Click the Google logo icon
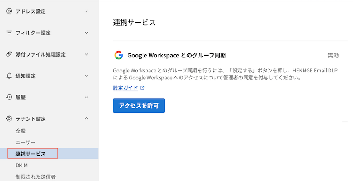This screenshot has width=353, height=181. [x=119, y=55]
